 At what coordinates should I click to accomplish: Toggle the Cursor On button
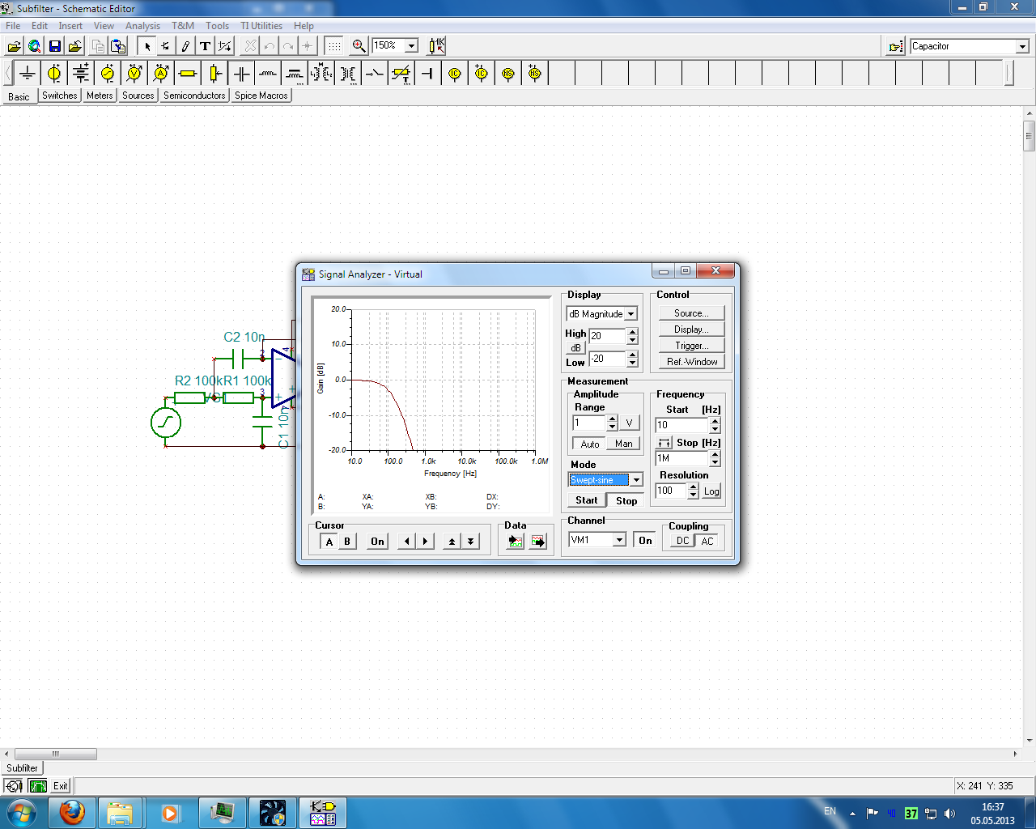tap(378, 542)
